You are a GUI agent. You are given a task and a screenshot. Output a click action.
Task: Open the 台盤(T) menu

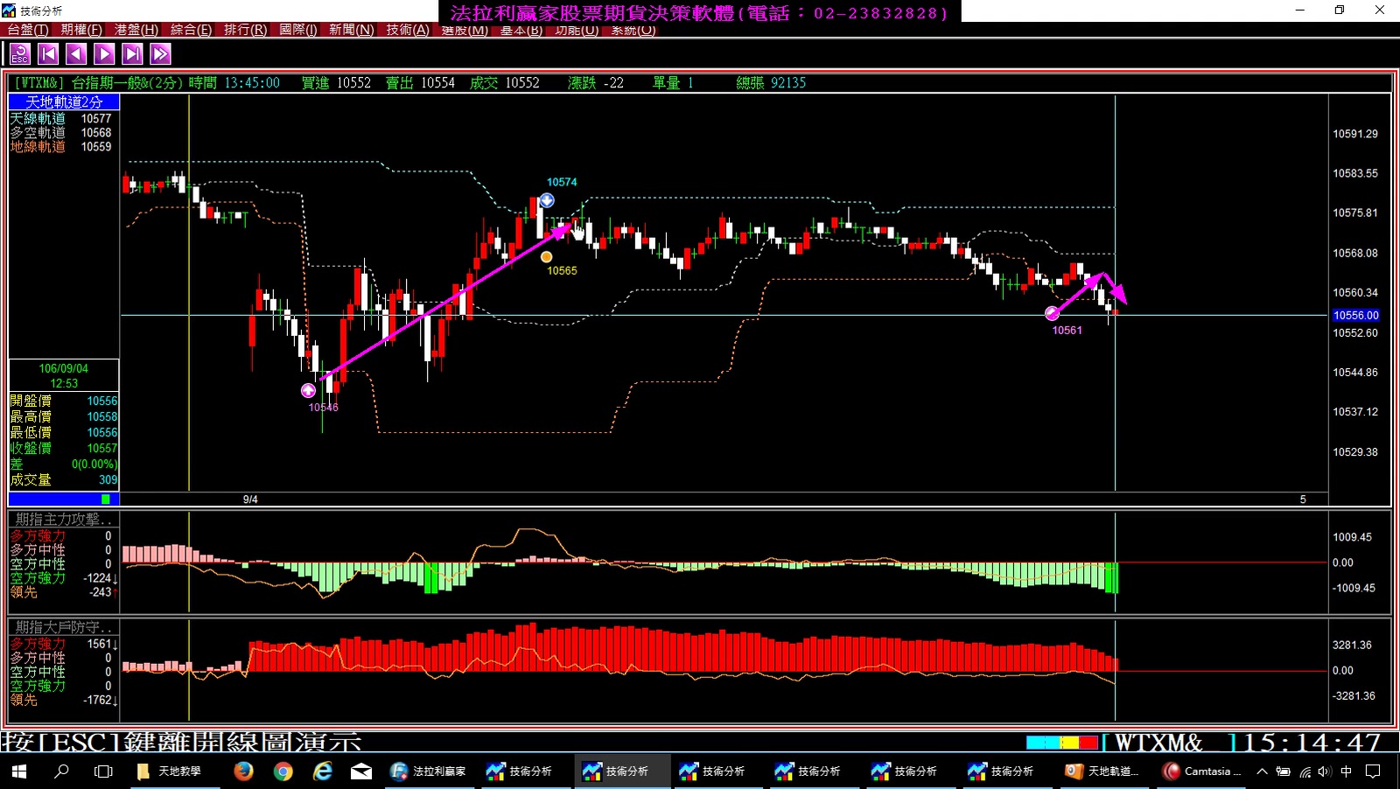point(28,30)
